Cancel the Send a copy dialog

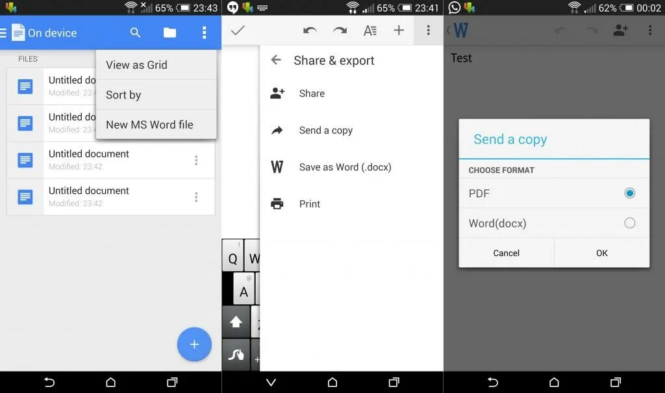coord(507,253)
